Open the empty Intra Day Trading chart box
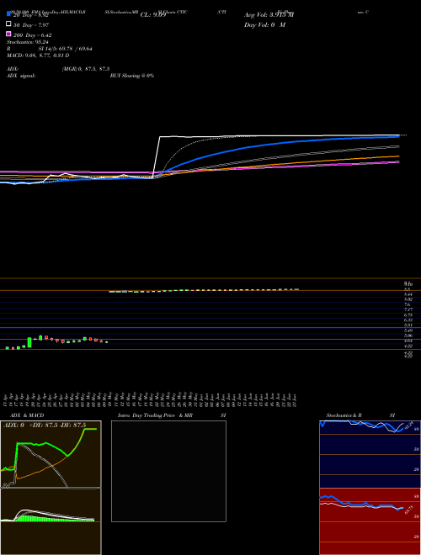Viewport: 421px width, 555px height. pyautogui.click(x=168, y=471)
